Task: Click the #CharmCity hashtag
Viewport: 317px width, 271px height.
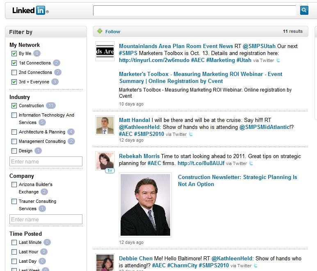Action: coord(182,266)
